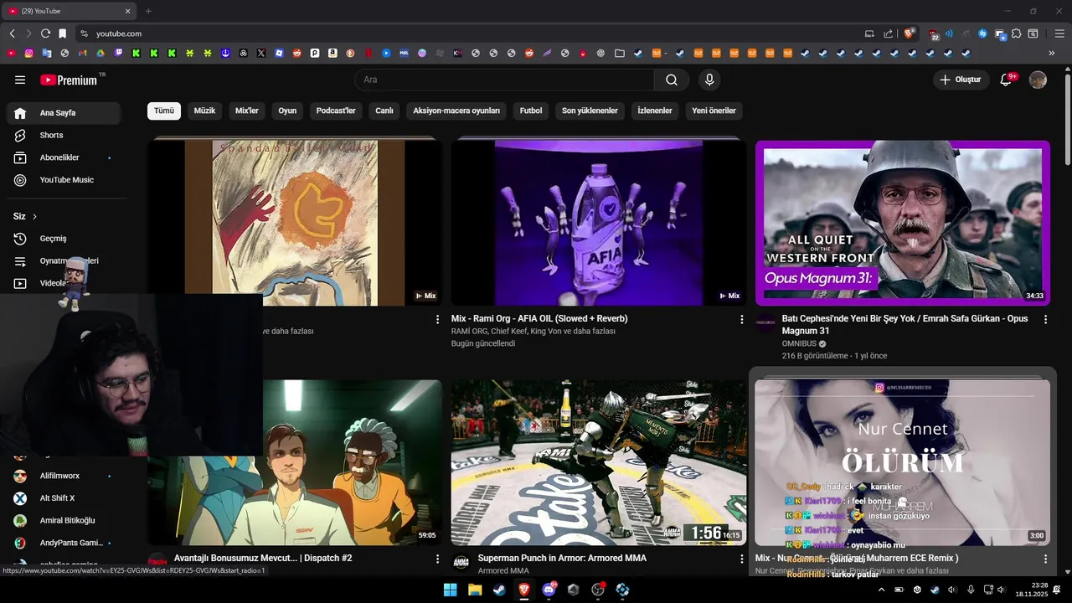Open the YouTube hamburger guide menu
The width and height of the screenshot is (1072, 603).
point(20,80)
